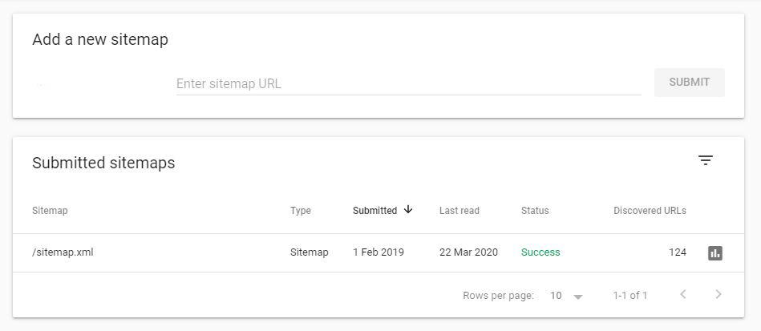
Task: Click the green Success status text
Action: click(x=540, y=252)
